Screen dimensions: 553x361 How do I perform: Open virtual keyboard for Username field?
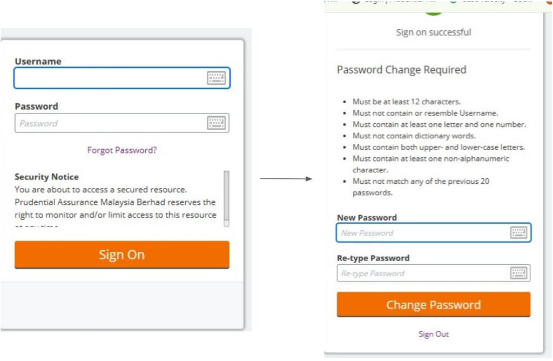click(x=217, y=78)
